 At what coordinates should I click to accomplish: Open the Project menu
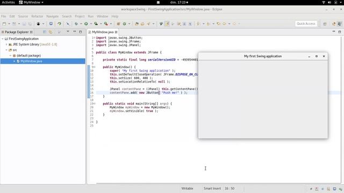[80, 17]
